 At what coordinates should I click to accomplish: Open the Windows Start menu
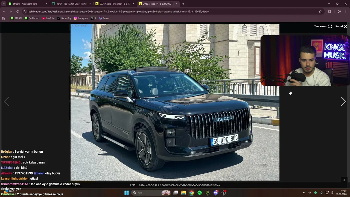click(x=127, y=193)
